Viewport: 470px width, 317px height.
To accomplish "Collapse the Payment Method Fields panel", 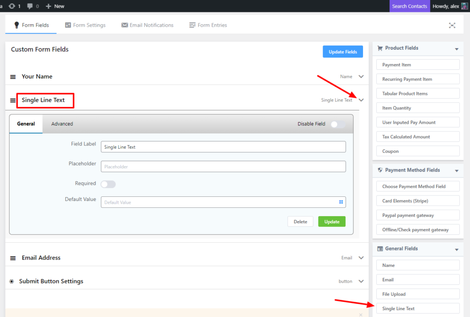I will 456,171.
